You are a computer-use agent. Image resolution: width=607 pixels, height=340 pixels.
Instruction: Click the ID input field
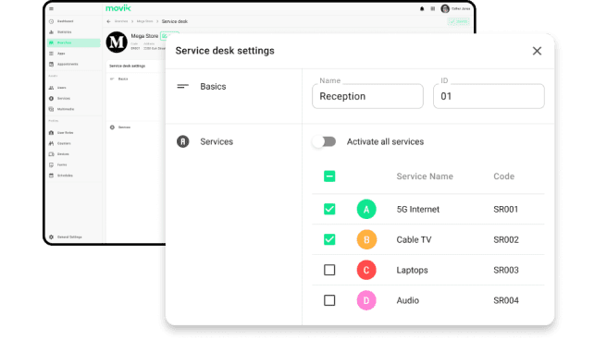[x=489, y=96]
